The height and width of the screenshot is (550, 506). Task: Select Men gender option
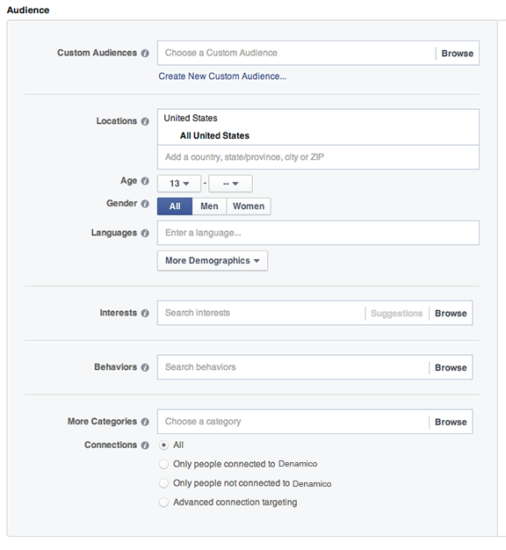209,206
